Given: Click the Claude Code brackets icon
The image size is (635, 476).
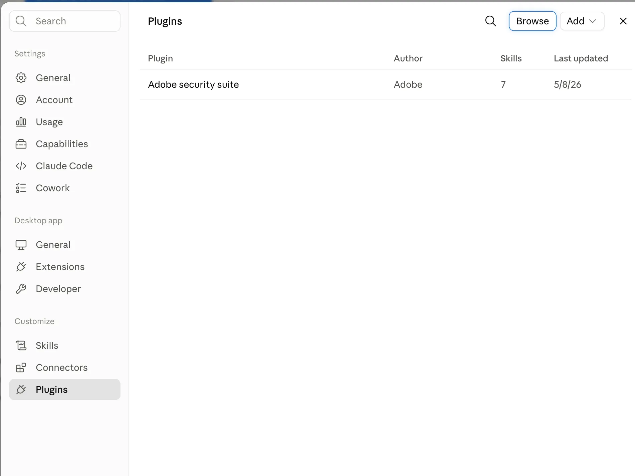Looking at the screenshot, I should tap(21, 166).
